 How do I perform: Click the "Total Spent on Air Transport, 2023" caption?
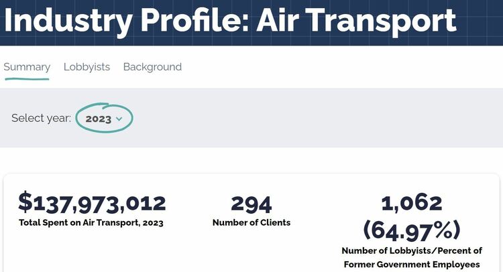[x=91, y=222]
